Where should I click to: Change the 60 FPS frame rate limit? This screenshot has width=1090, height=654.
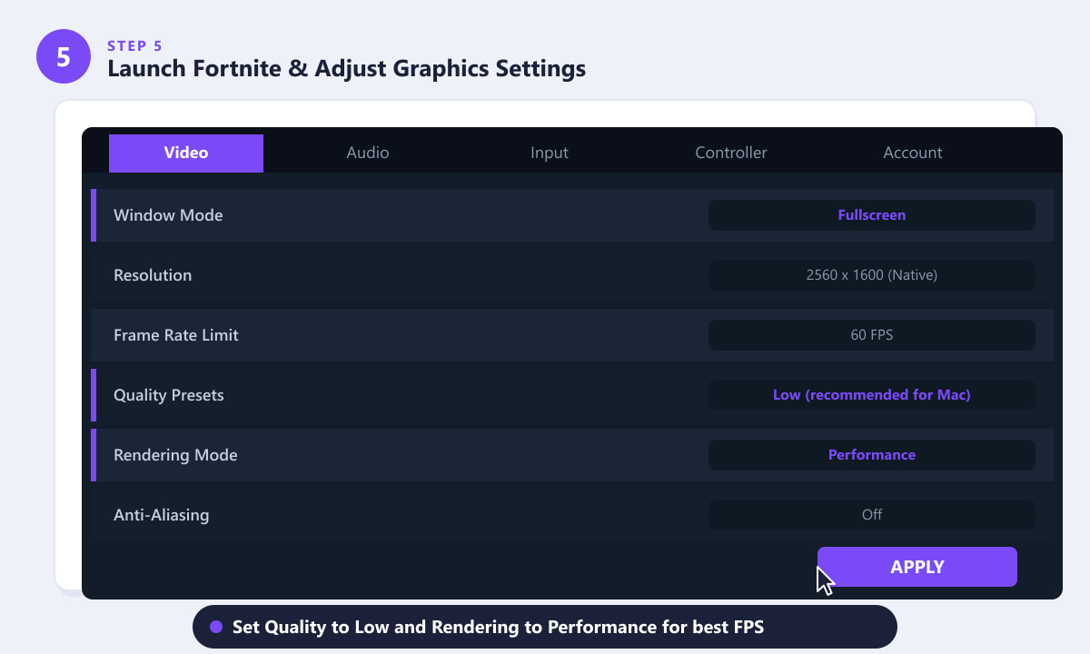tap(872, 335)
